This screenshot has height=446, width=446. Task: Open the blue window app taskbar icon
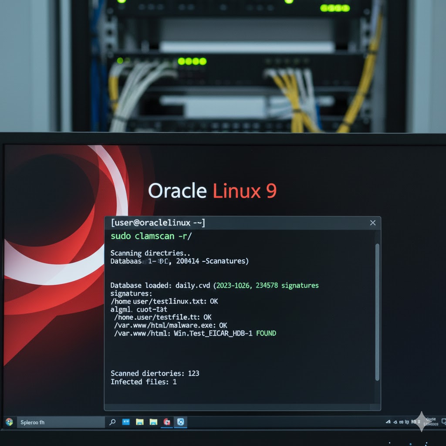tap(126, 422)
